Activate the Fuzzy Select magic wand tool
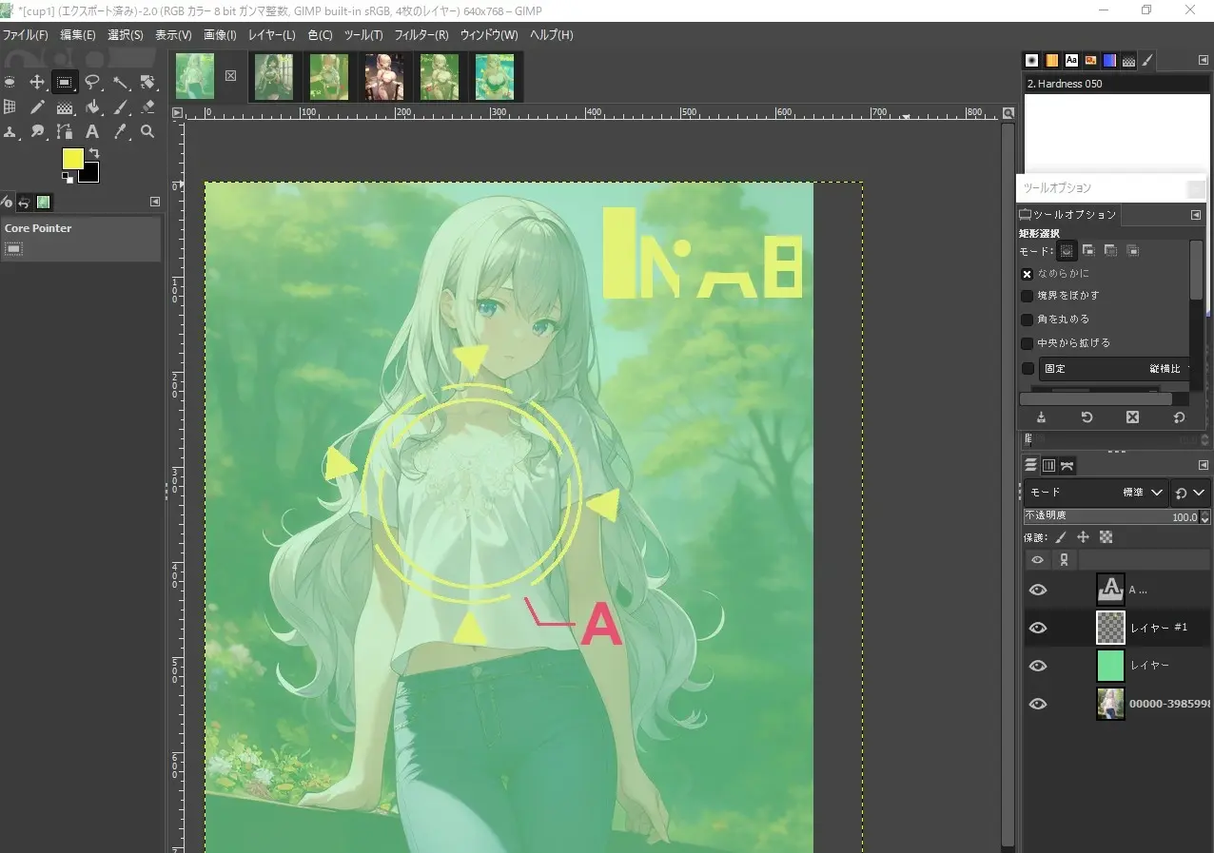Viewport: 1214px width, 853px height. point(120,82)
